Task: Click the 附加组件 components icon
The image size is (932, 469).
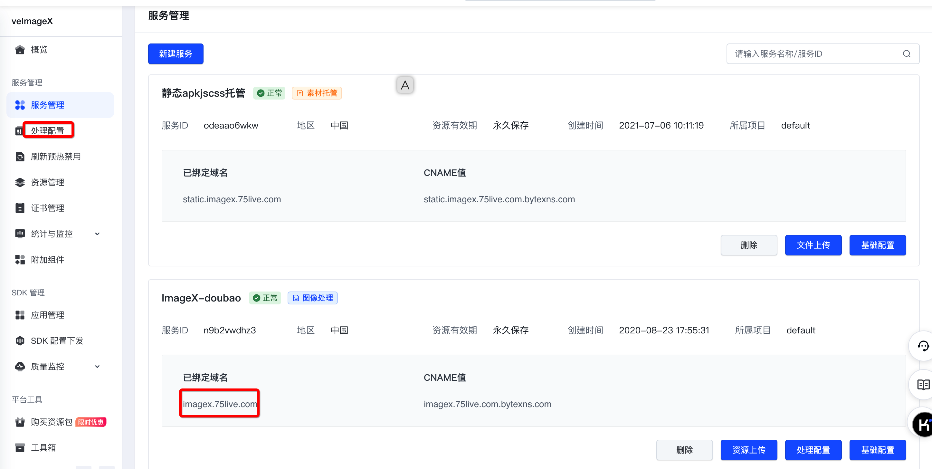Action: click(20, 260)
